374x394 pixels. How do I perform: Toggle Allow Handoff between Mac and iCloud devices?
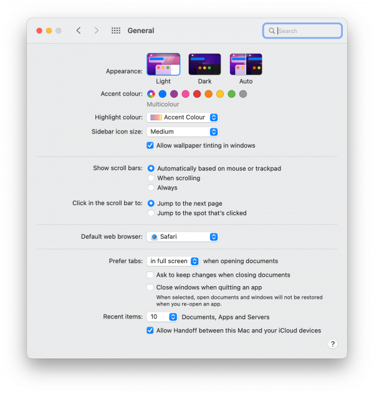(150, 330)
